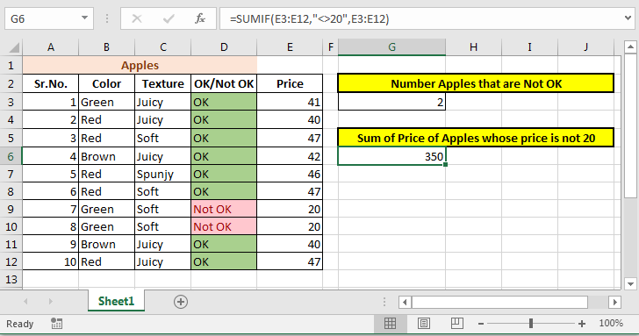
Task: Click horizontal scrollbar right arrow
Action: pos(615,302)
